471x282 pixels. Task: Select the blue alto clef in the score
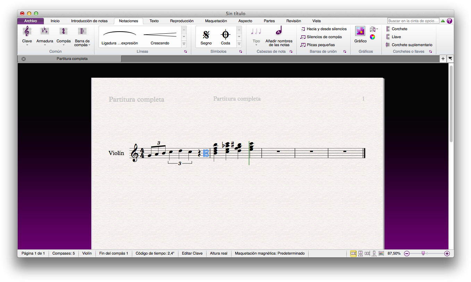tap(206, 153)
